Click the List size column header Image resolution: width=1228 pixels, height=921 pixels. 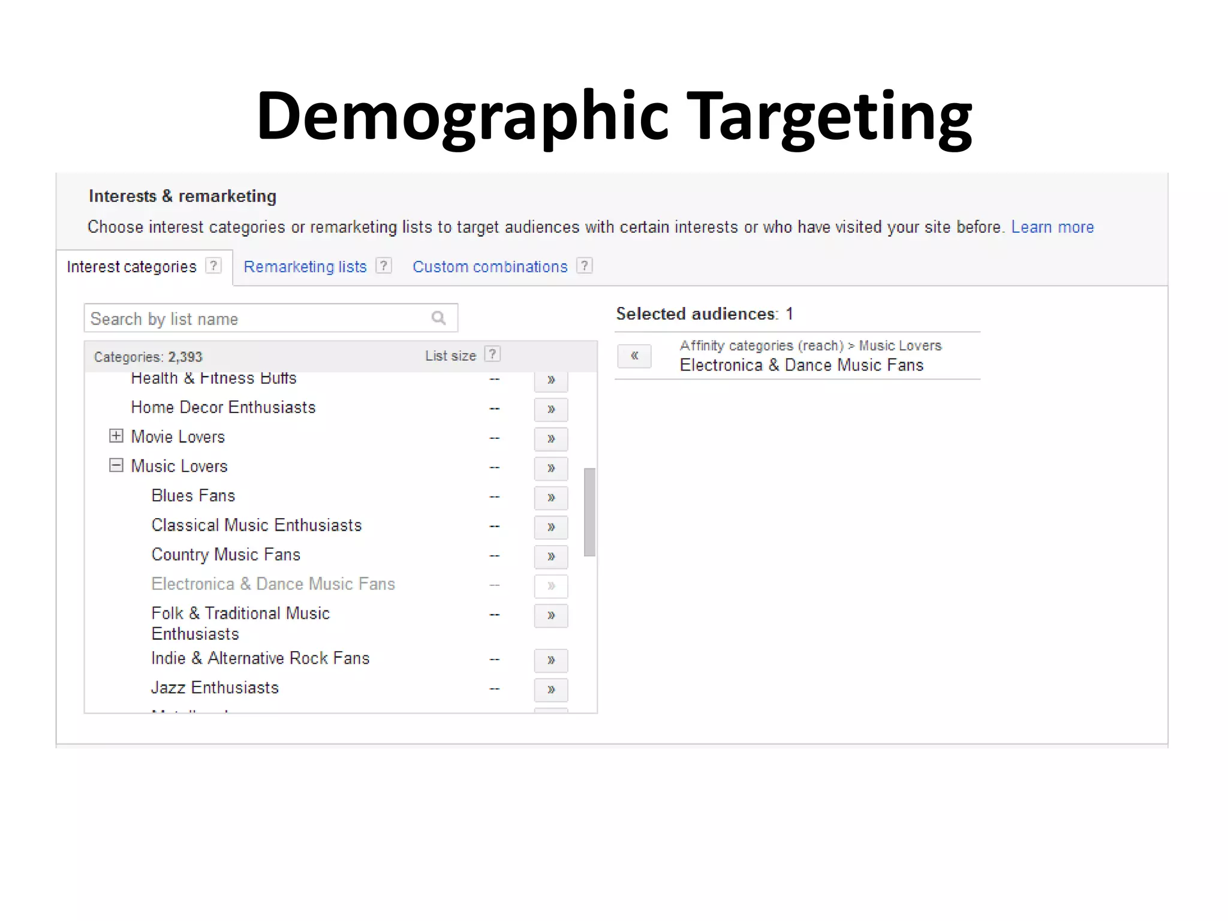450,356
